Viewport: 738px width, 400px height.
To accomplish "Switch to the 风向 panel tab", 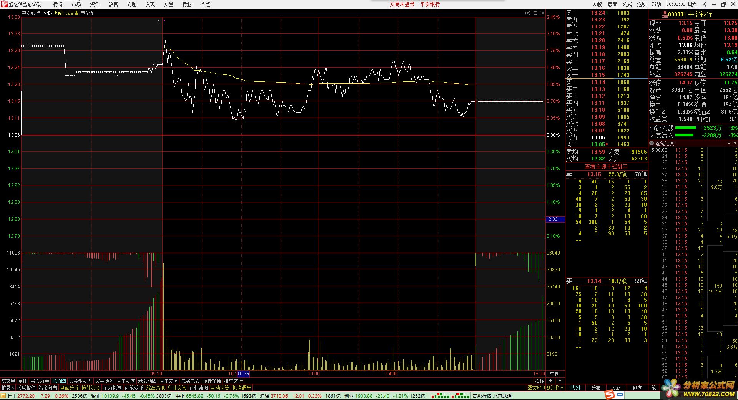I will pyautogui.click(x=637, y=388).
